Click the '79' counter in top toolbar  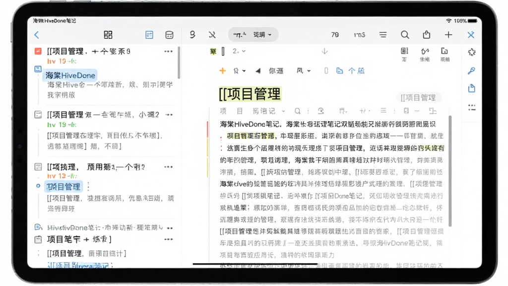pyautogui.click(x=335, y=35)
